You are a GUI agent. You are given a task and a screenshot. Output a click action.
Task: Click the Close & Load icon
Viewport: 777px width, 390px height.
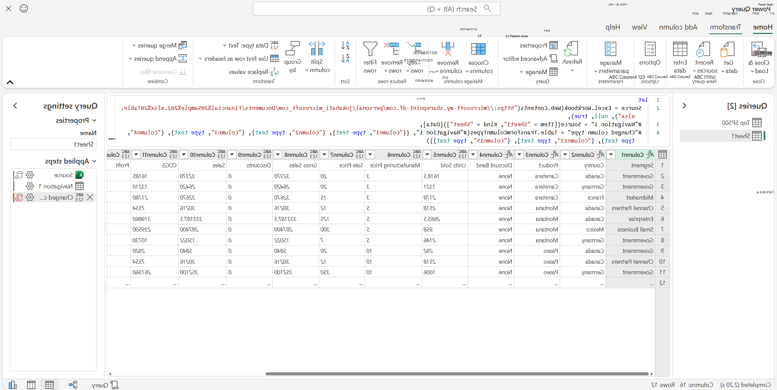(x=759, y=50)
